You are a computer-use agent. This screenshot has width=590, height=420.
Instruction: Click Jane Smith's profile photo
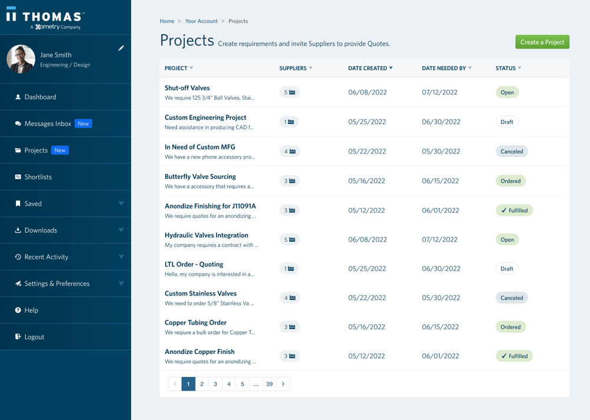[x=21, y=59]
